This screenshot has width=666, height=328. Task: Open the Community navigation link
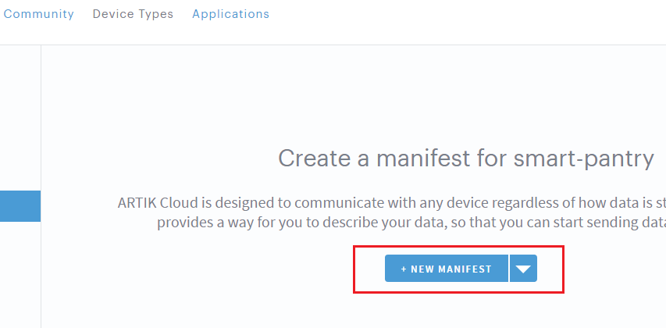tap(38, 14)
